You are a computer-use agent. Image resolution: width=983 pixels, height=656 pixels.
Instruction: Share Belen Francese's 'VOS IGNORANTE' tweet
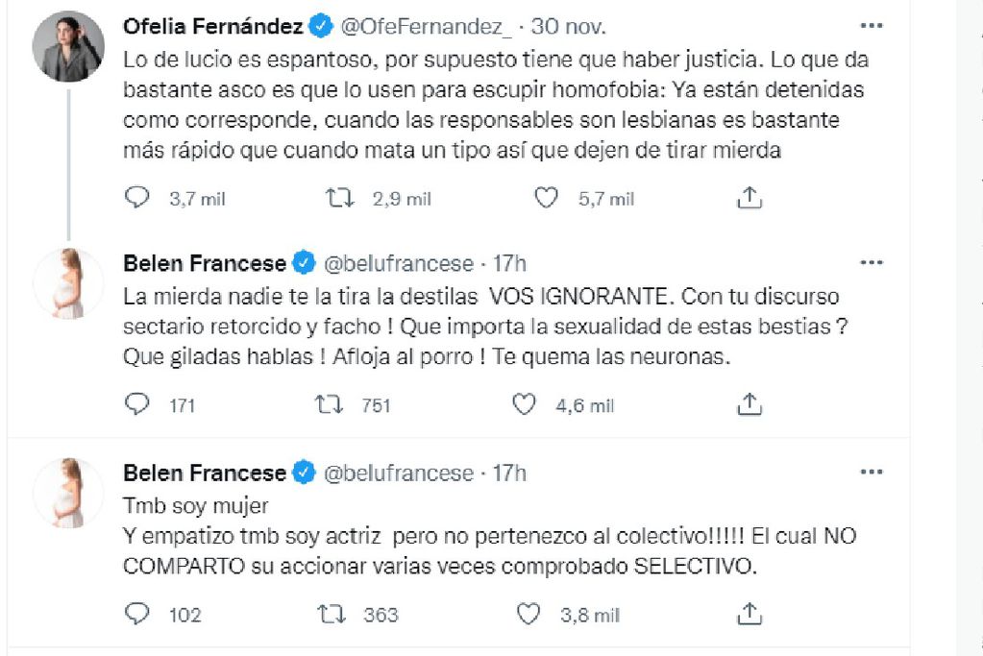click(x=750, y=405)
